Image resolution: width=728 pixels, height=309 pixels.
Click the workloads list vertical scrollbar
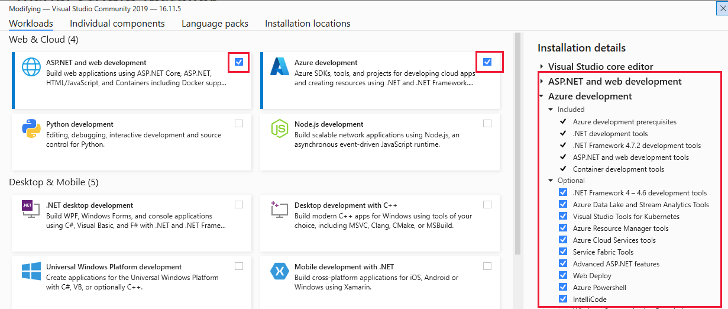(x=517, y=148)
